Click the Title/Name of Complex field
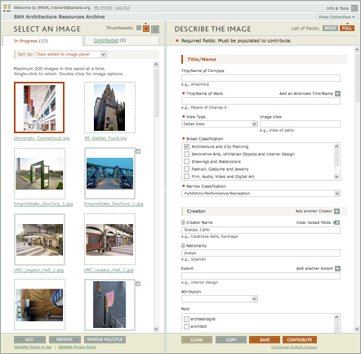361x354 pixels. [x=261, y=78]
